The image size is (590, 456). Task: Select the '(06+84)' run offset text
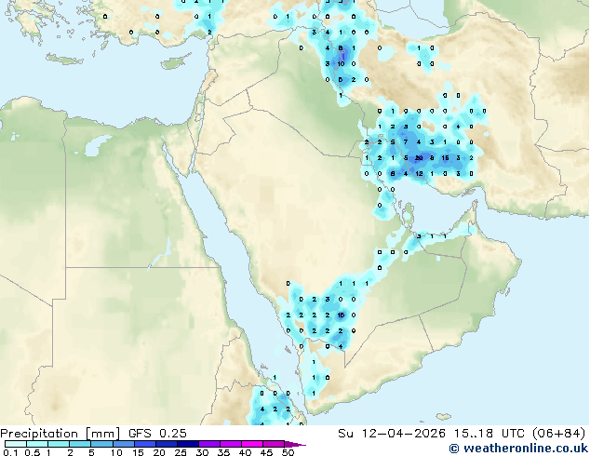[558, 434]
